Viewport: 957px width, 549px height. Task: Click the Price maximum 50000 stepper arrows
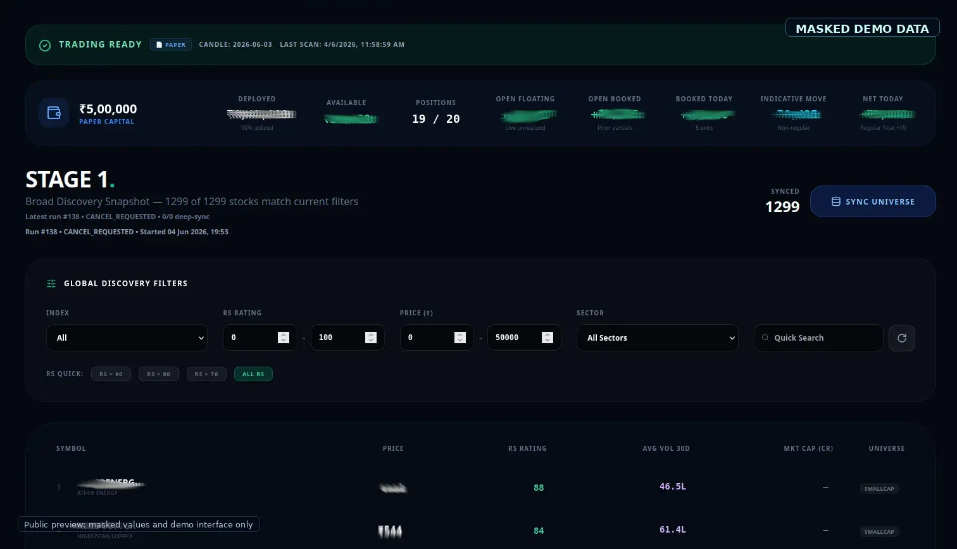547,338
